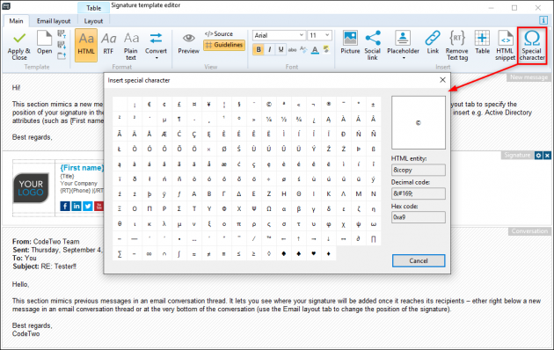Click the Your Company text in signature
Image resolution: width=554 pixels, height=350 pixels.
78,183
